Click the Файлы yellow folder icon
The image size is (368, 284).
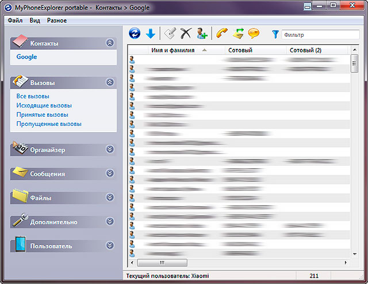(20, 195)
